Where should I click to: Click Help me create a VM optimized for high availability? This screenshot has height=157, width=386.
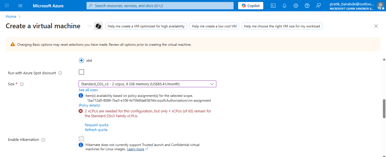click(x=146, y=26)
